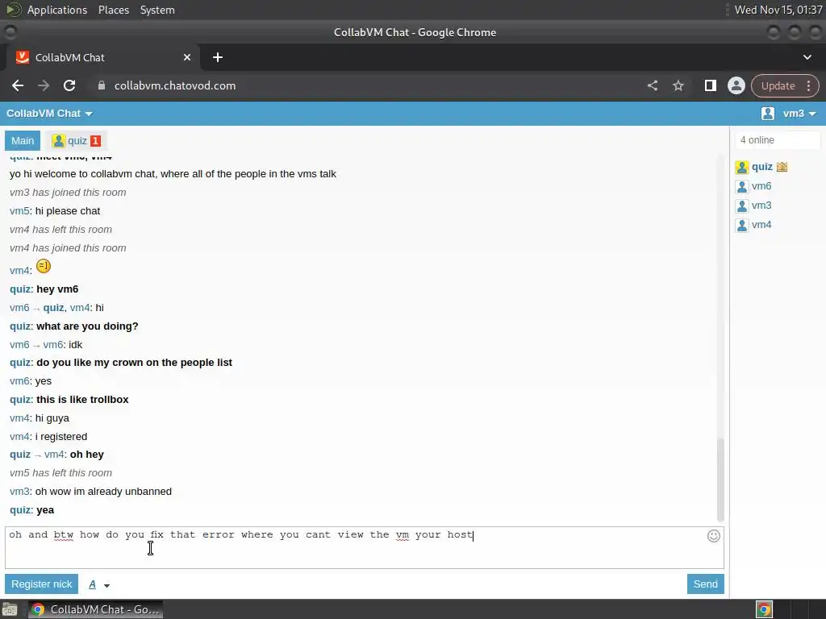Click vm3 sender in 'already unbanned' message
The width and height of the screenshot is (826, 619).
click(19, 492)
